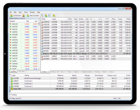Toggle the Market Watch panel toolbar icon
Screen dimensions: 140x110
point(42,16)
